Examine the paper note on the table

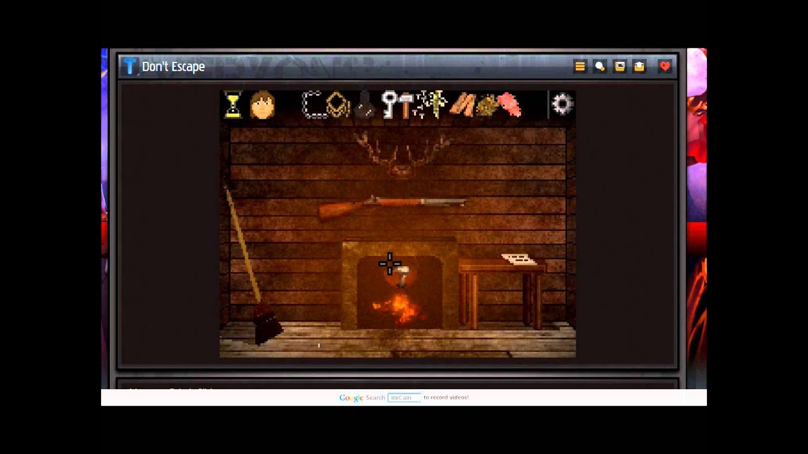pos(518,259)
